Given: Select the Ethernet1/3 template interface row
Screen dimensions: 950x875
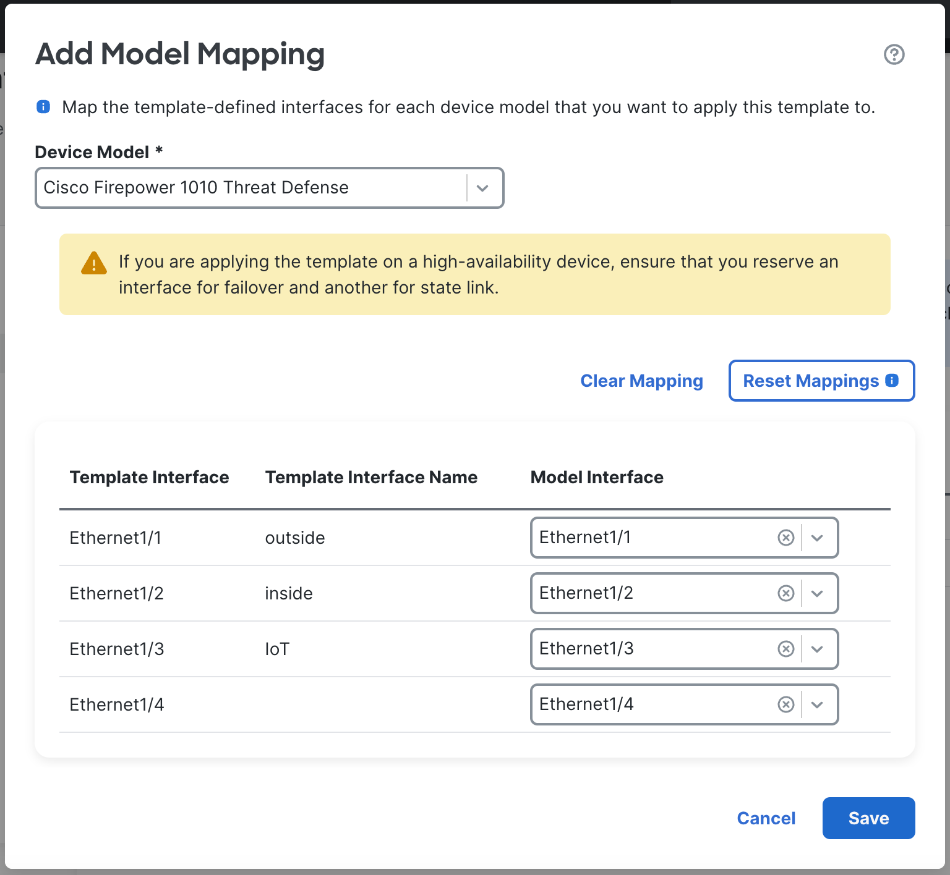Looking at the screenshot, I should [116, 649].
